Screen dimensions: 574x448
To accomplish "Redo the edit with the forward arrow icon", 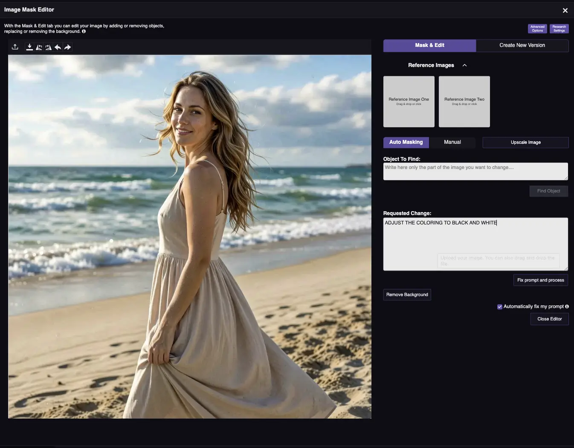I will [67, 47].
